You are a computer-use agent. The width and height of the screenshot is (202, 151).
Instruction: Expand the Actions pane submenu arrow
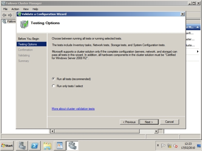click(x=198, y=51)
